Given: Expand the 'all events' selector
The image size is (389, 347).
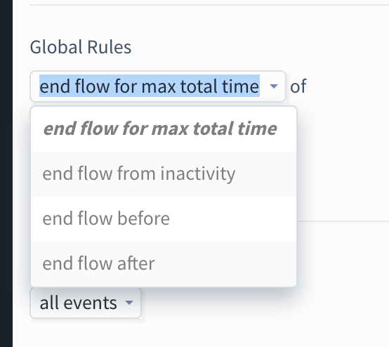Looking at the screenshot, I should [86, 303].
